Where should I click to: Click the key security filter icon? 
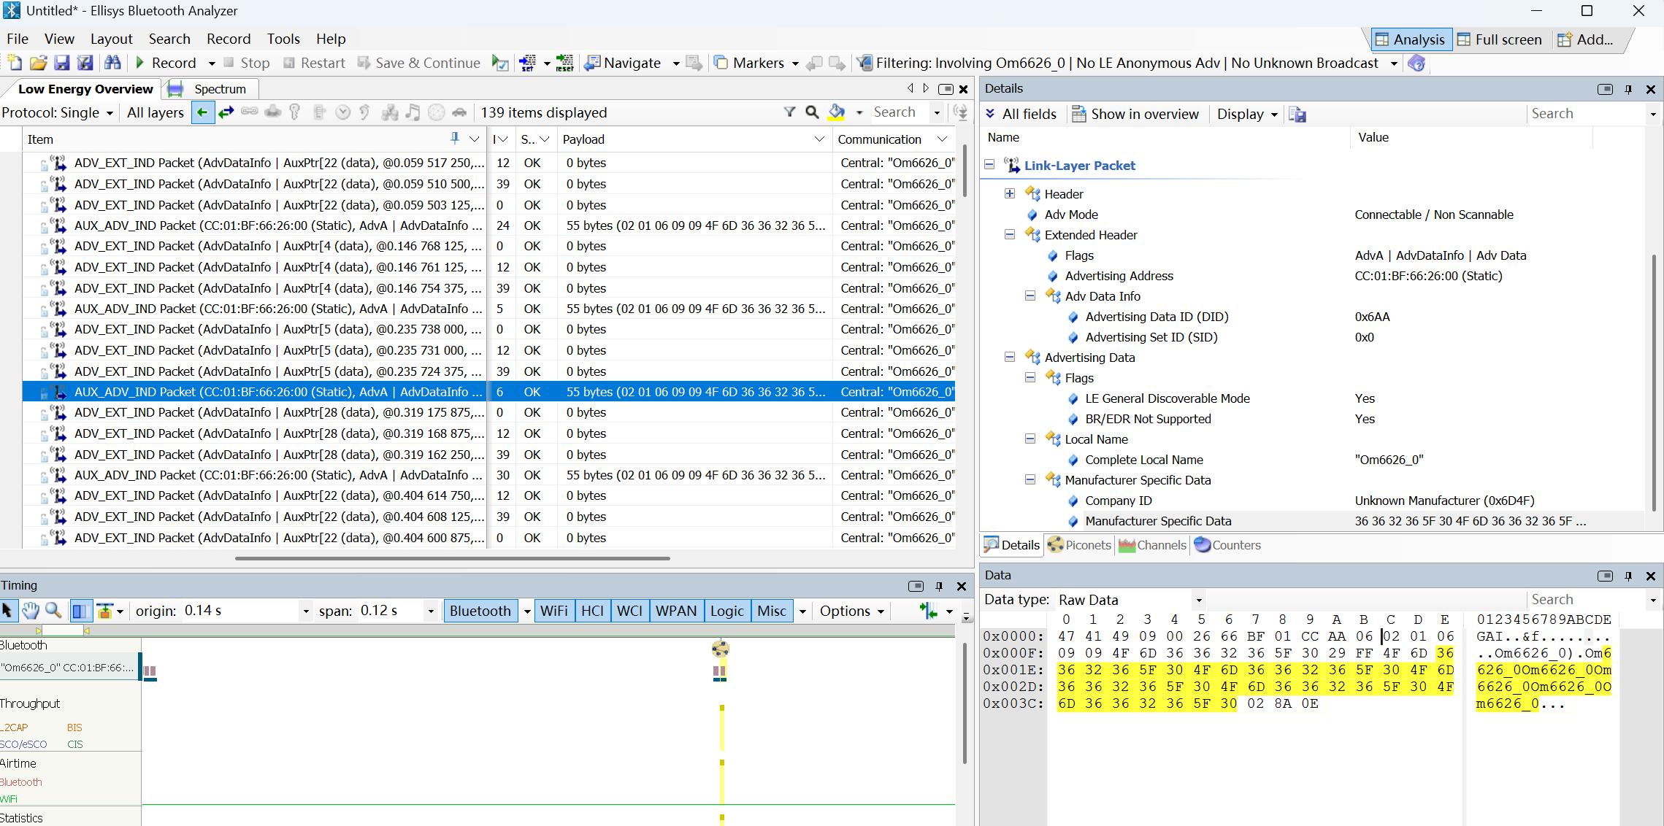click(295, 112)
